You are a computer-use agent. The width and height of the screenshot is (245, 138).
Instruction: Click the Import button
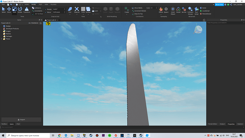(x=21, y=120)
